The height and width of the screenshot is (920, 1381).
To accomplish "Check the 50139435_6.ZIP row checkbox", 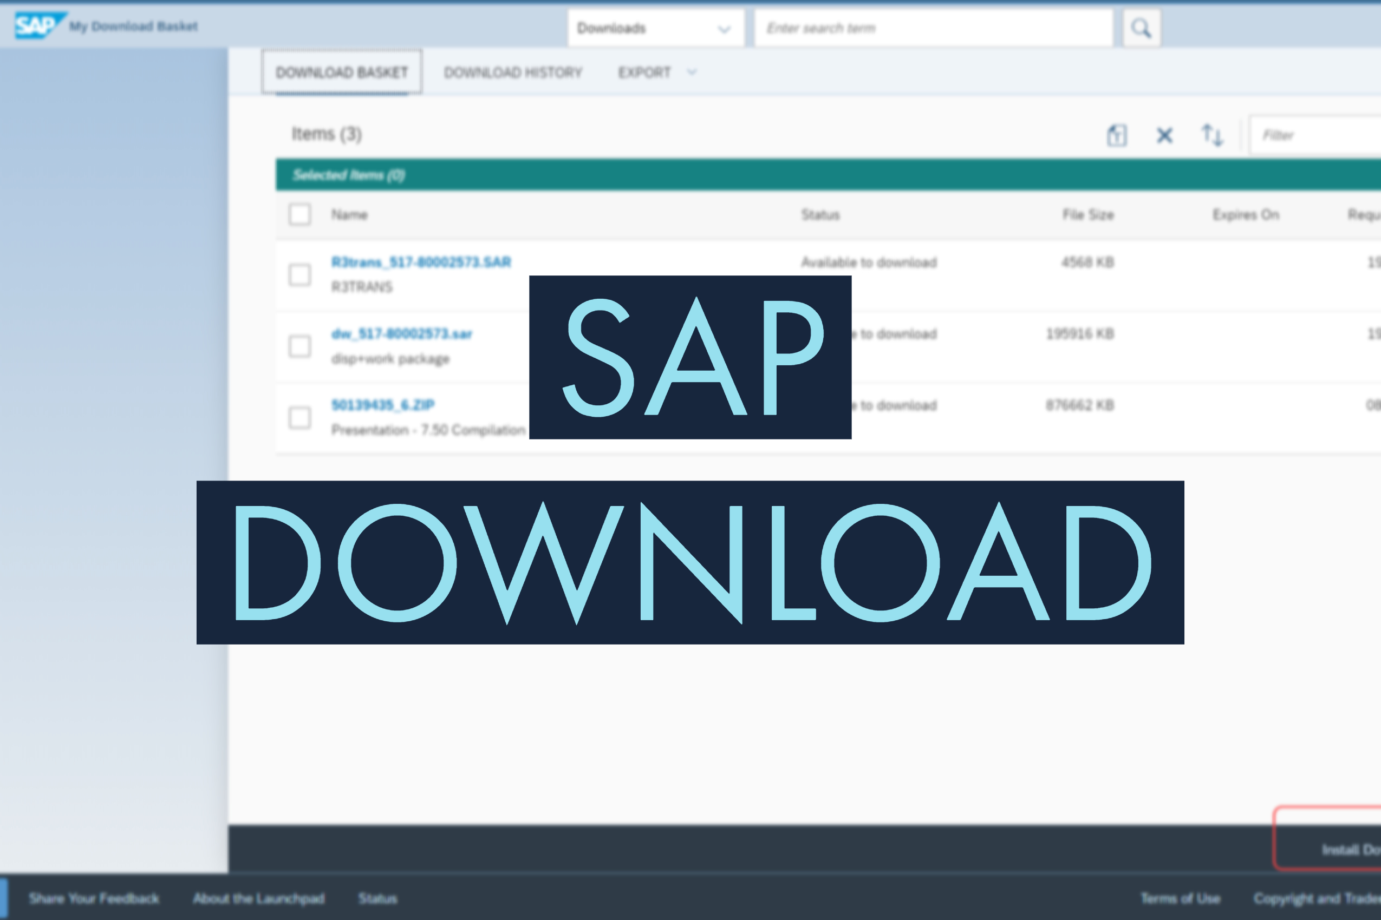I will point(299,417).
